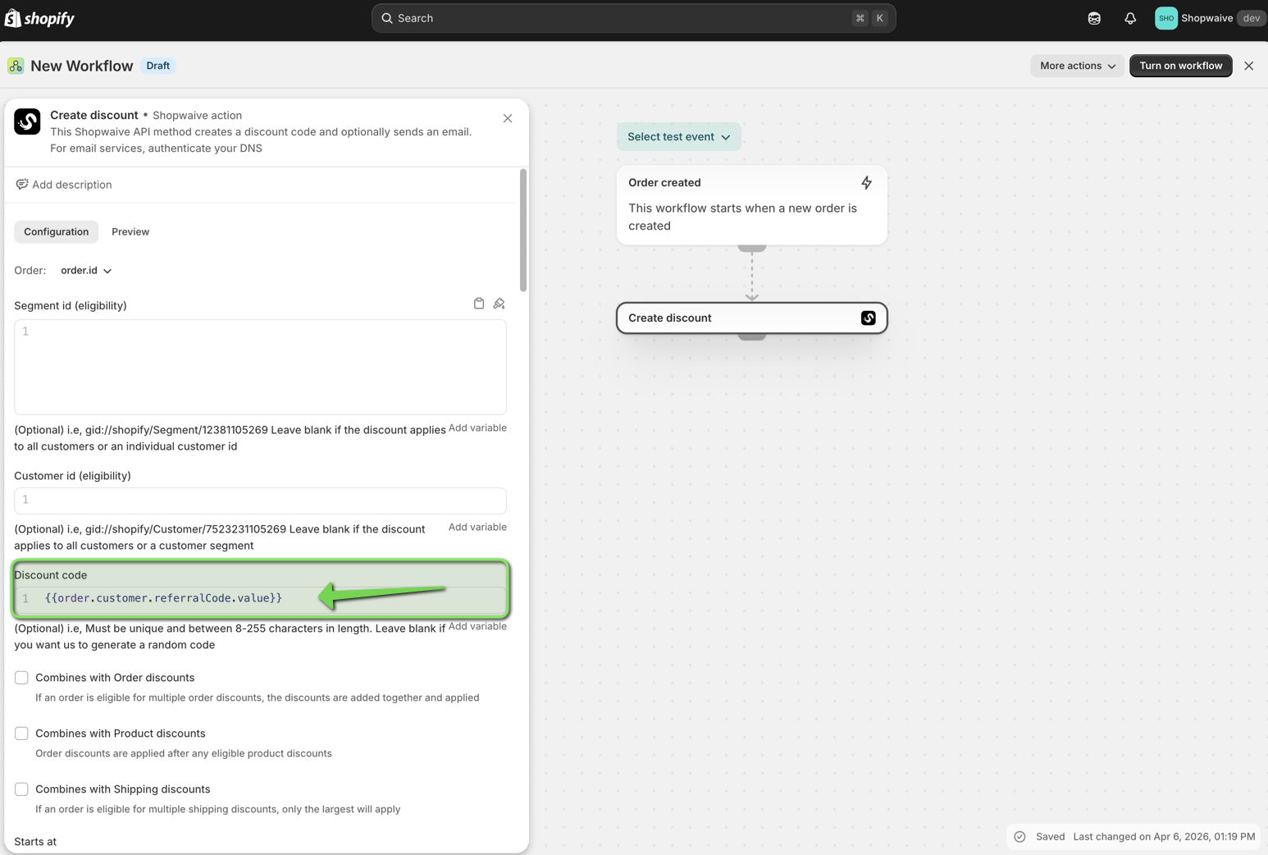Click the Shopwaive icon on Create discount node

[x=868, y=318]
